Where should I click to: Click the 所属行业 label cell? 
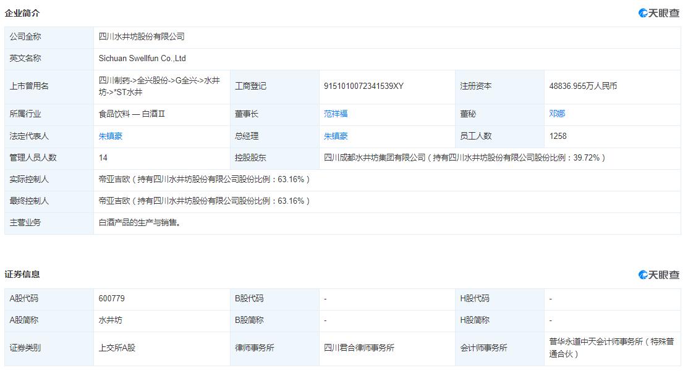(49, 114)
